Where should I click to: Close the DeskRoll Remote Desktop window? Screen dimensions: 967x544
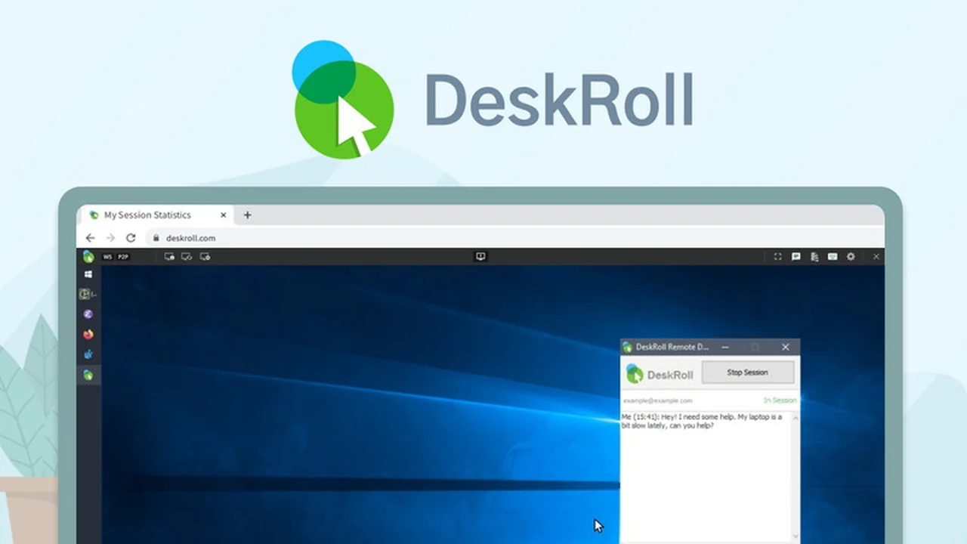coord(786,348)
